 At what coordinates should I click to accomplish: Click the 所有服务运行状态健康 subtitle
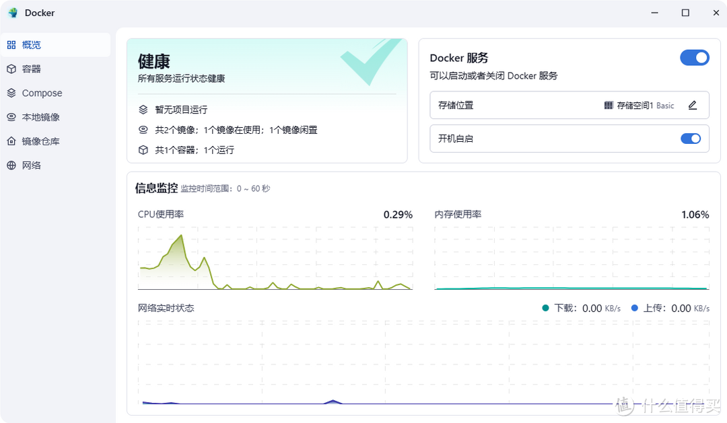pyautogui.click(x=181, y=78)
